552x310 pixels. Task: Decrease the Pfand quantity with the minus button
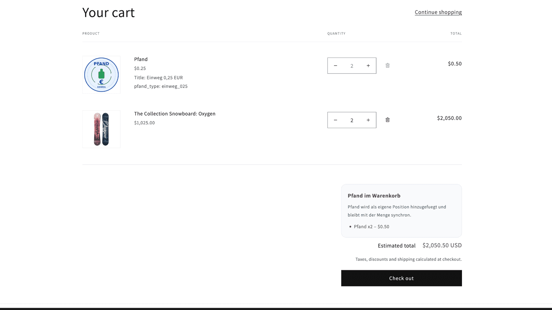click(x=335, y=66)
